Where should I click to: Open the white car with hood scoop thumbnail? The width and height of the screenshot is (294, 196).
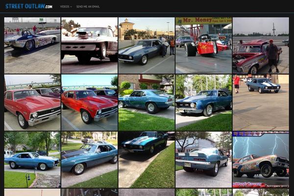click(x=90, y=46)
